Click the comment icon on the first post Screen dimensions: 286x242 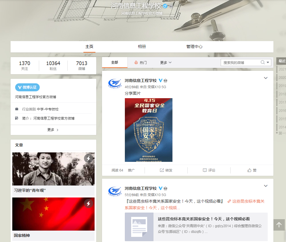tap(205, 170)
